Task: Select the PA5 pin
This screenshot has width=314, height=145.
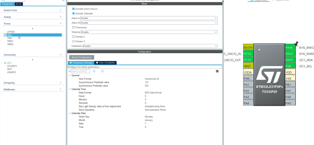Action: click(x=290, y=103)
